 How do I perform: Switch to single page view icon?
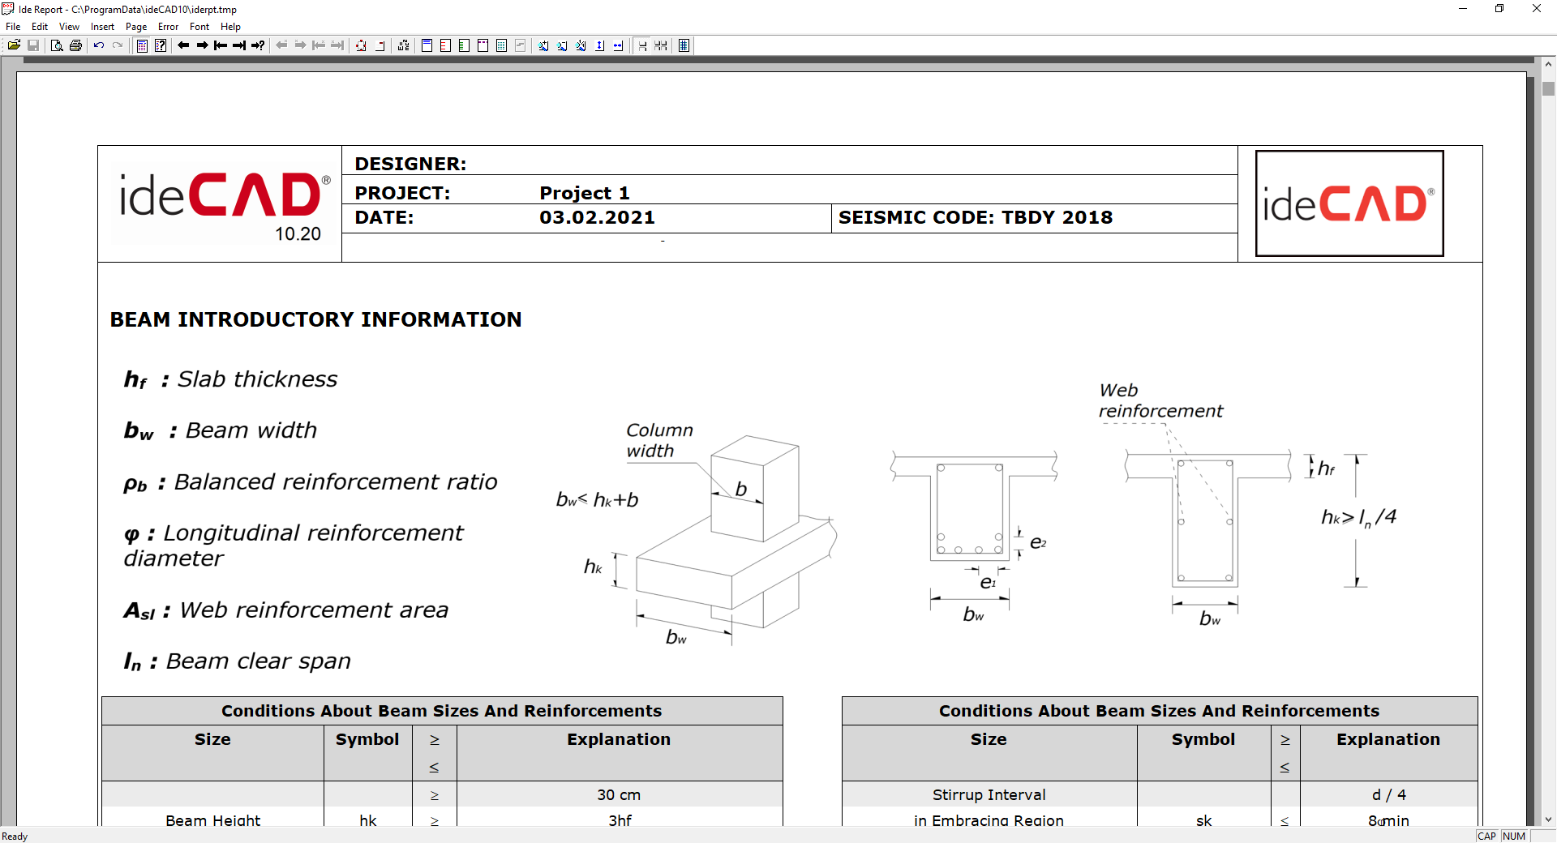642,45
